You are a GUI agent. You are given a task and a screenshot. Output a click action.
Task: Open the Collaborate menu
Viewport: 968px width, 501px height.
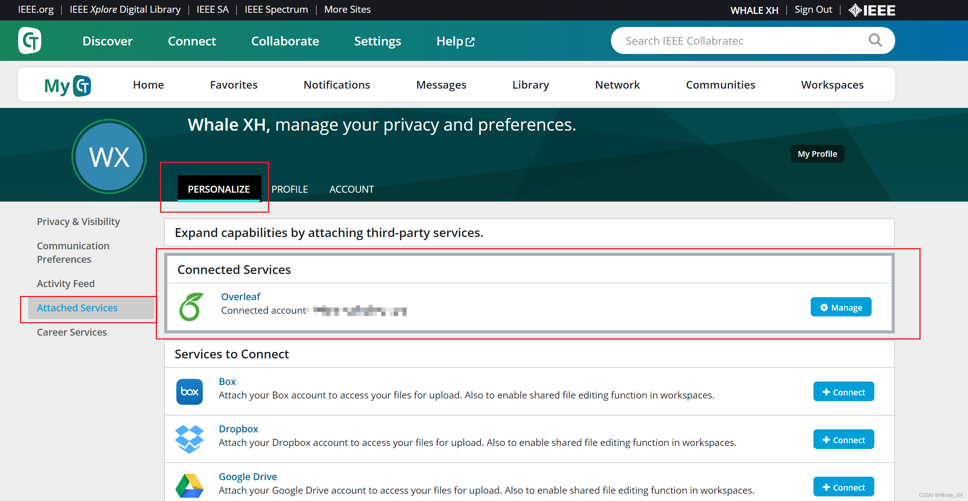pos(285,41)
